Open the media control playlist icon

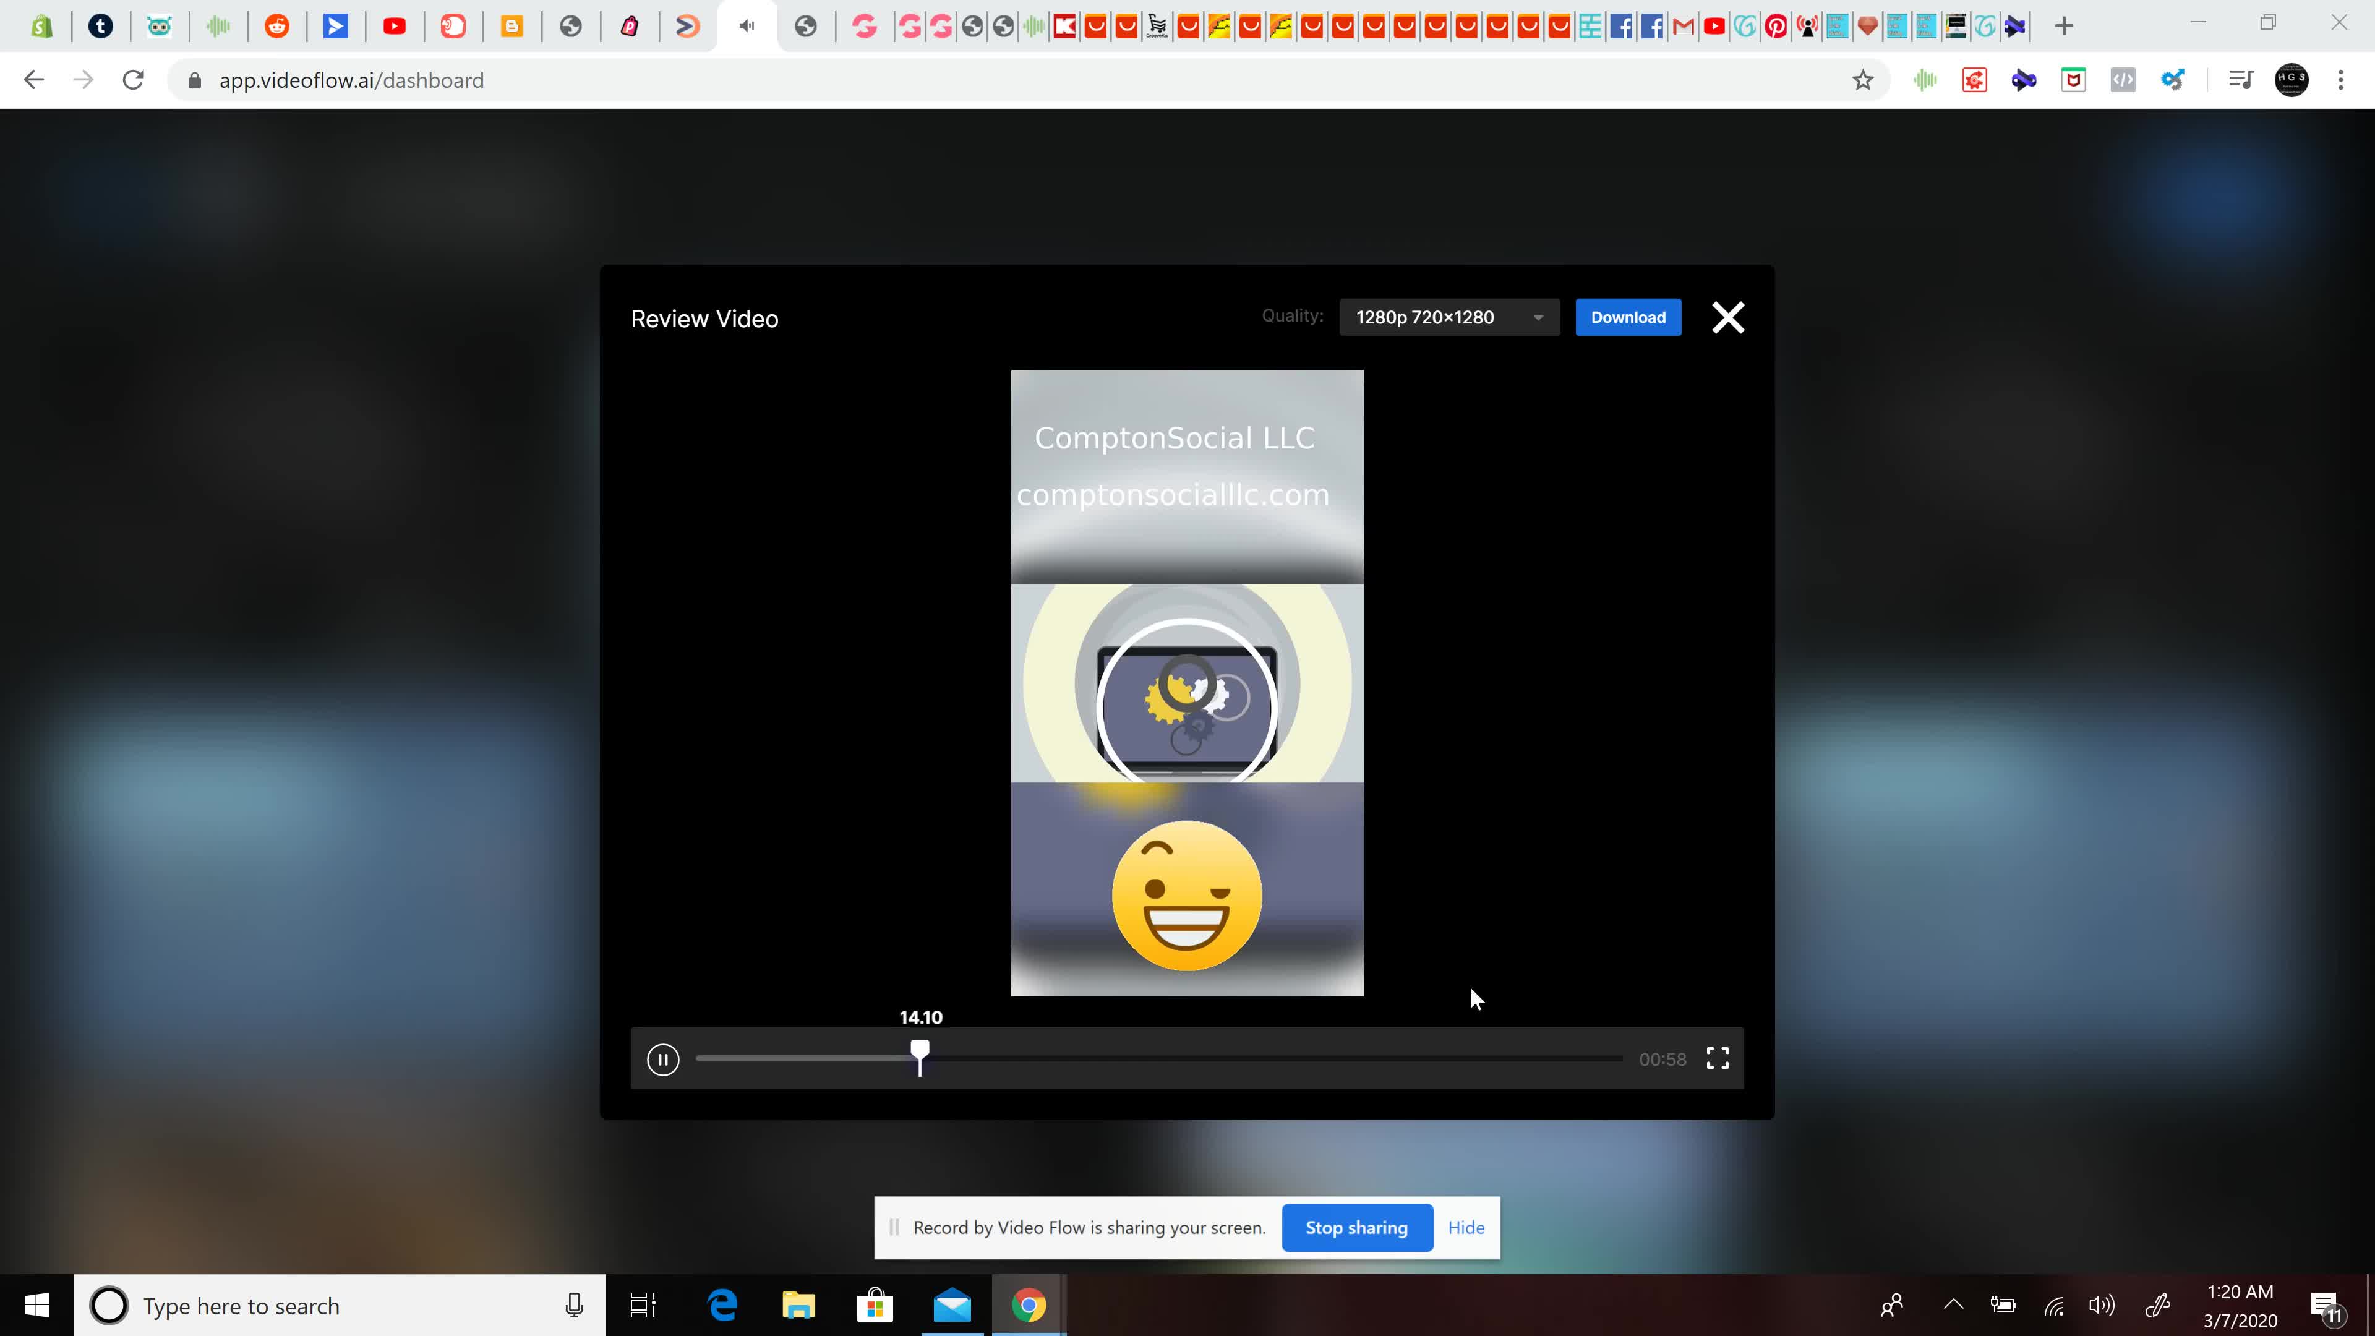2240,80
